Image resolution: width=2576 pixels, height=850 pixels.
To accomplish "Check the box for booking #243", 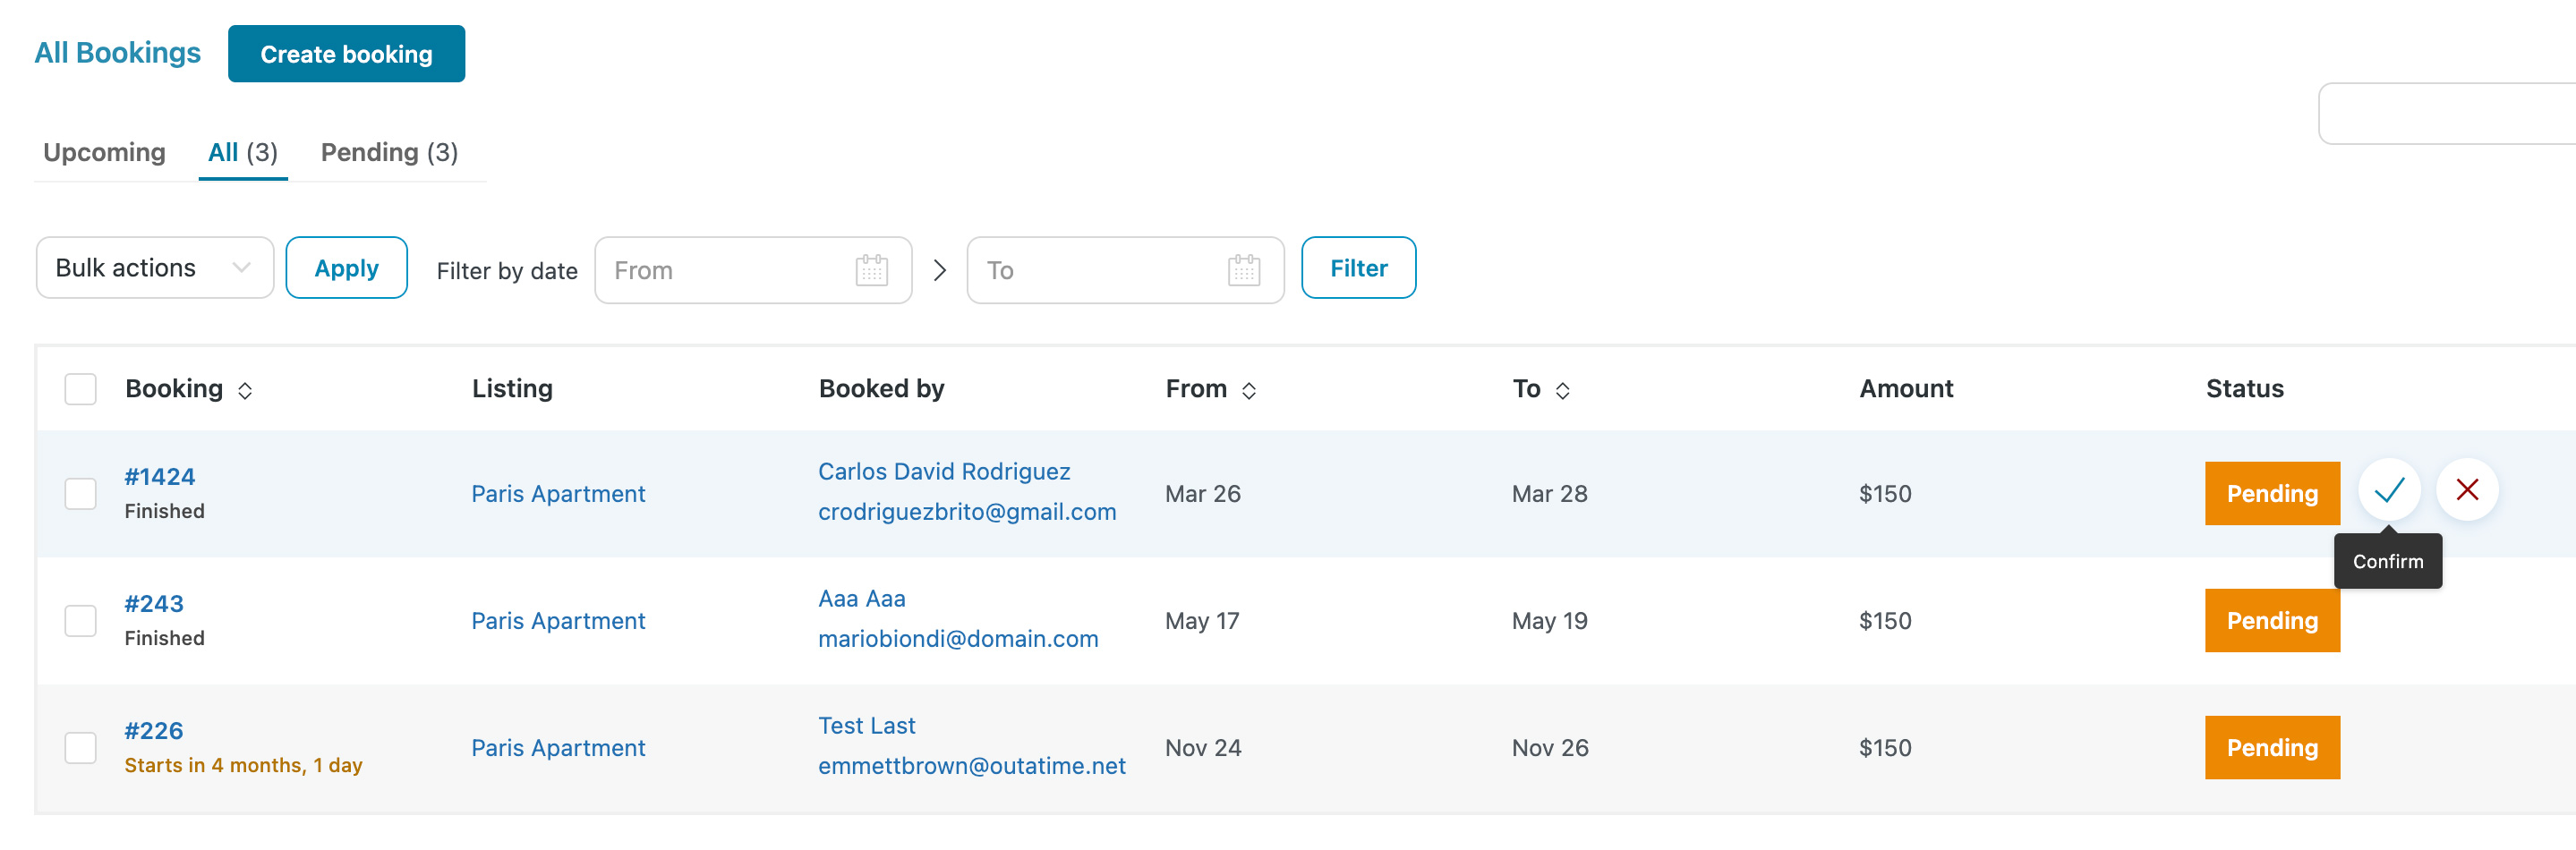I will 80,621.
